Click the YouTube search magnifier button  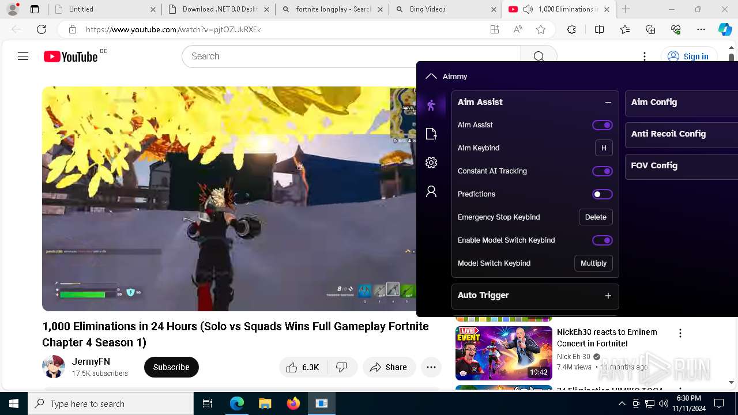click(x=539, y=56)
